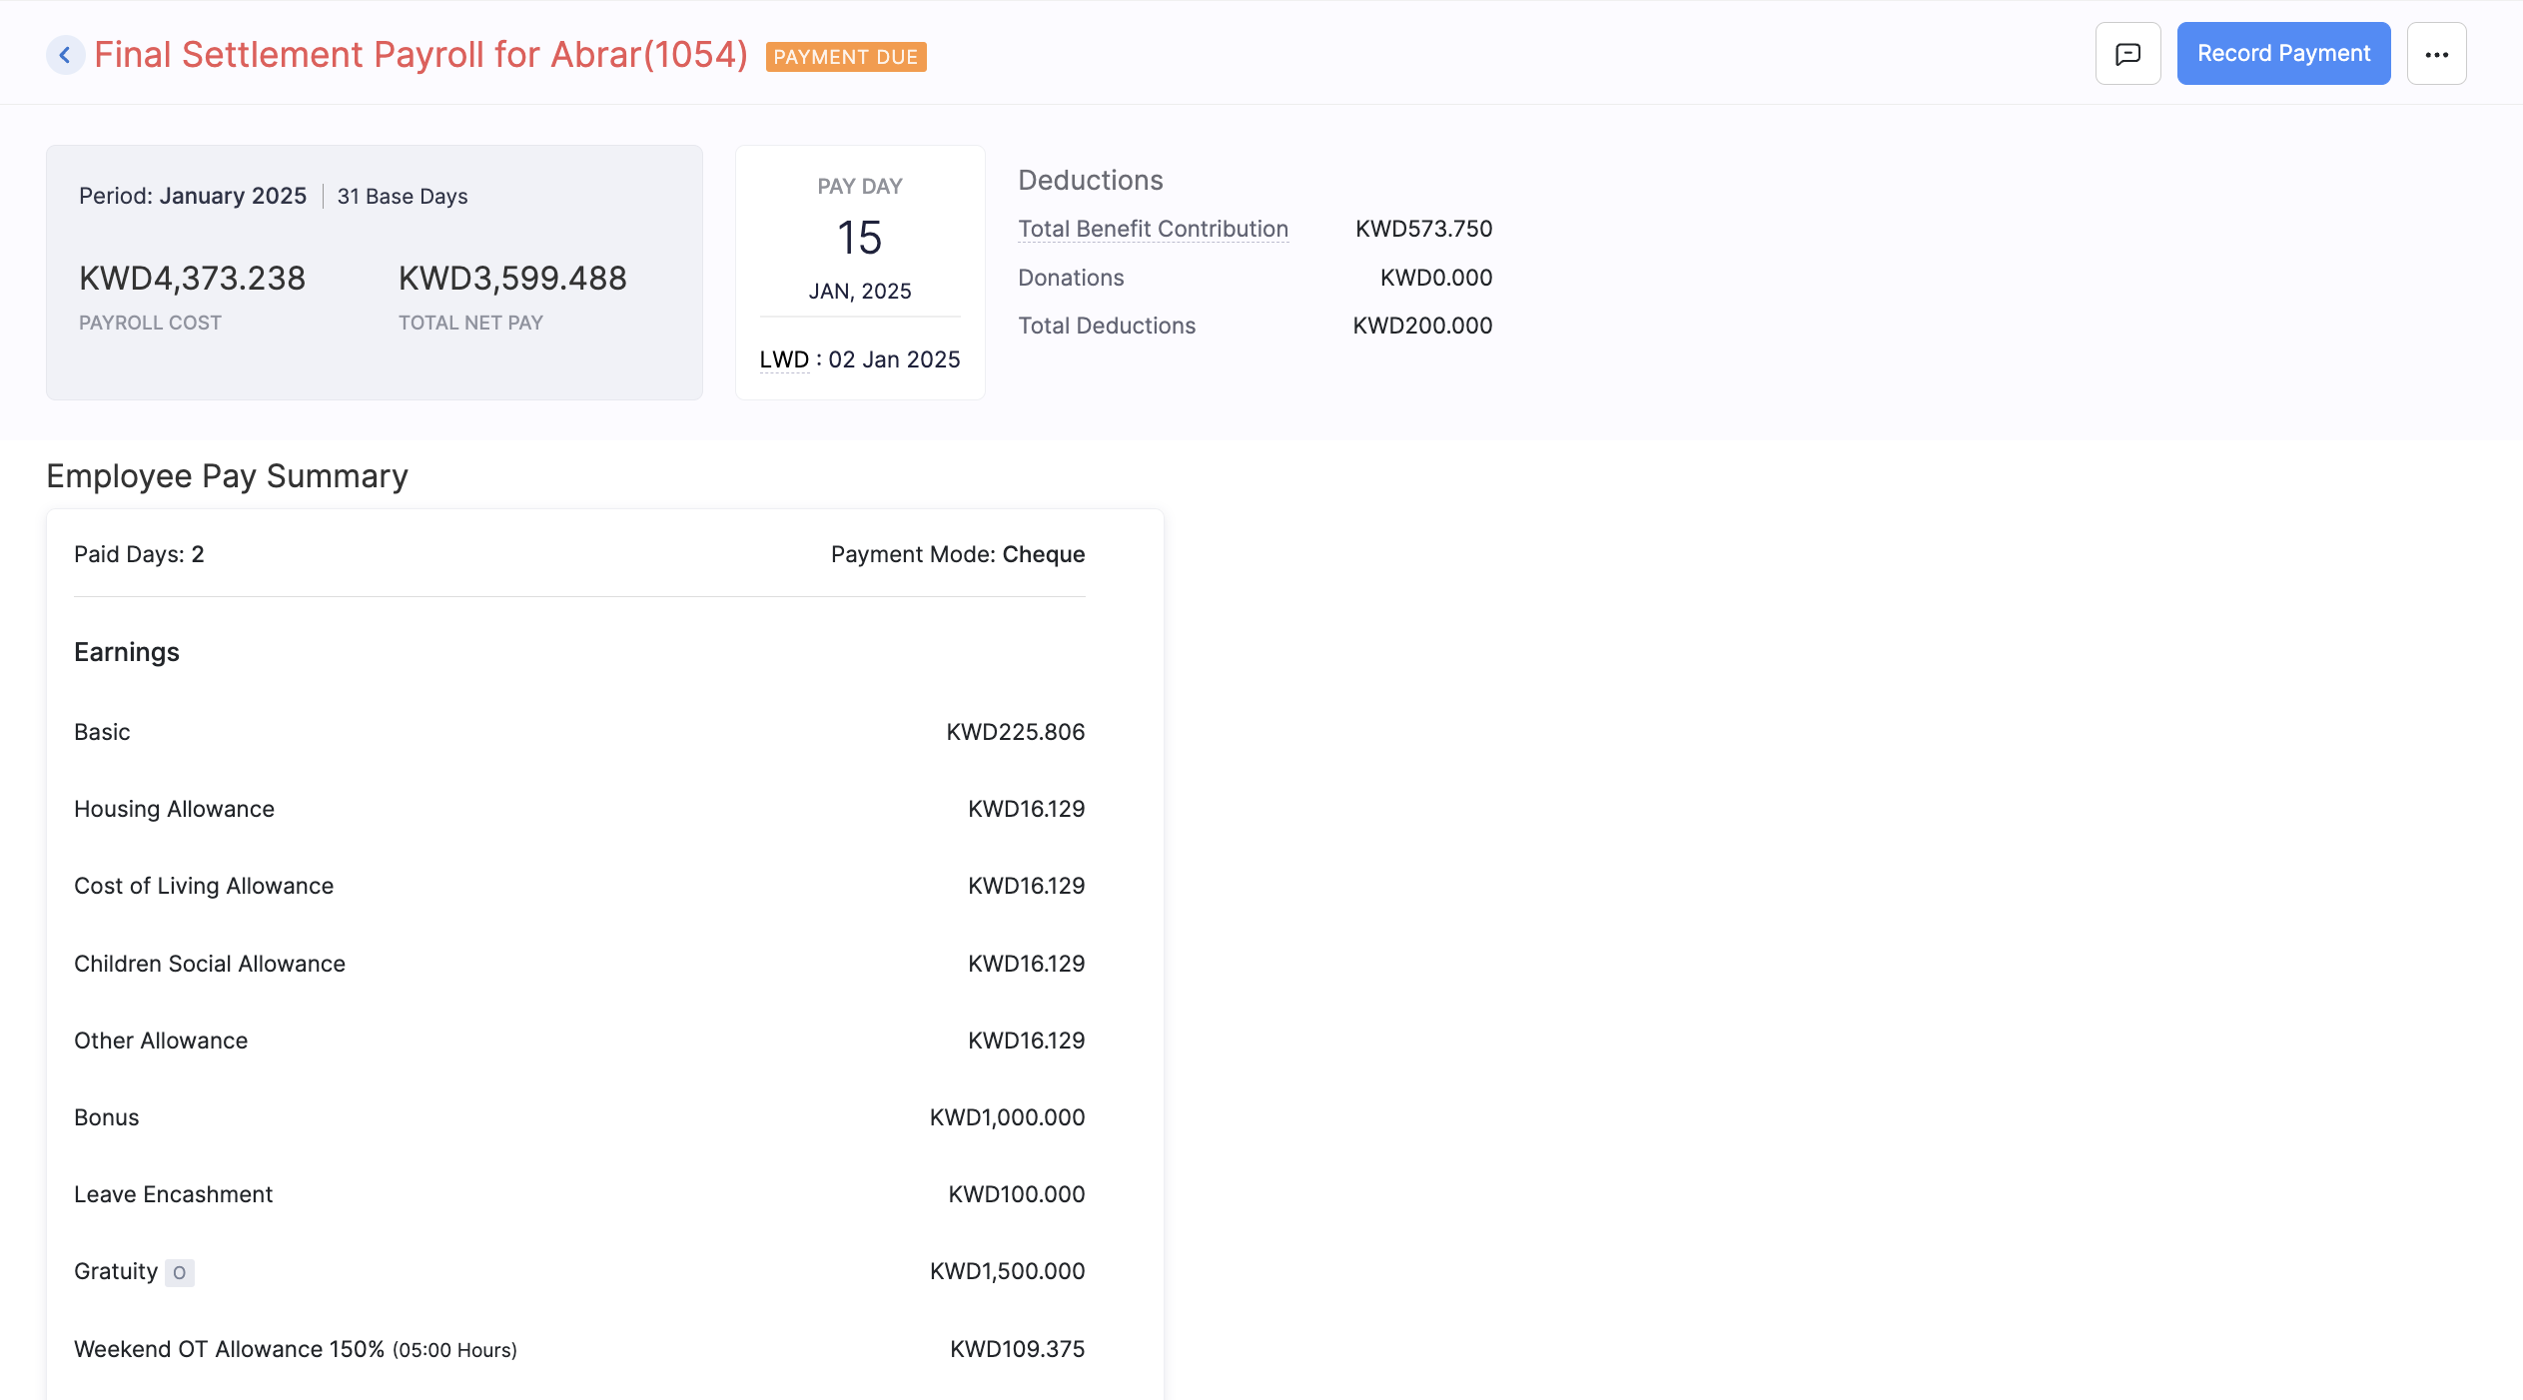Screen dimensions: 2523x1400
Task: Open the three-dots more options menu
Action: click(2436, 54)
